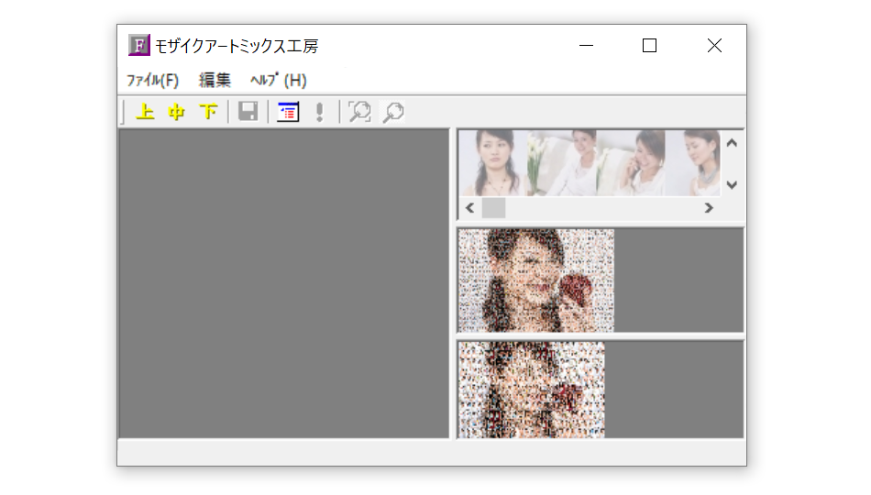Click the exclamation mark execute icon
Viewport: 871px width, 495px height.
click(x=319, y=112)
